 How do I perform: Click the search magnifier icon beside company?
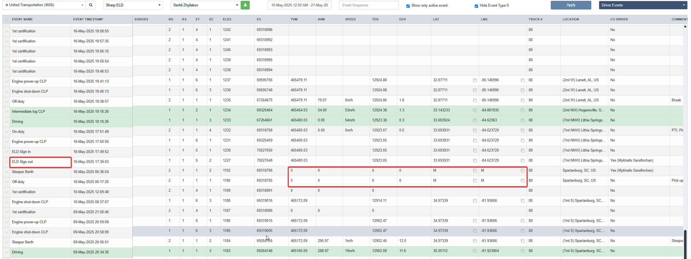pyautogui.click(x=91, y=5)
